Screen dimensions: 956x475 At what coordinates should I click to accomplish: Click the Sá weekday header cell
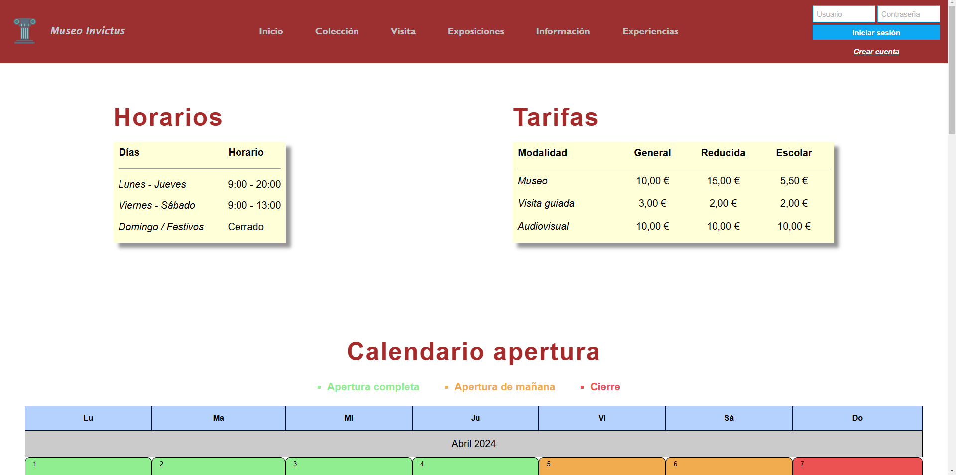pos(729,418)
